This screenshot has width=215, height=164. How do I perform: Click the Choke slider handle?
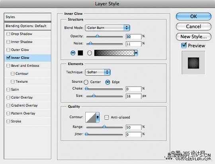coord(86,88)
